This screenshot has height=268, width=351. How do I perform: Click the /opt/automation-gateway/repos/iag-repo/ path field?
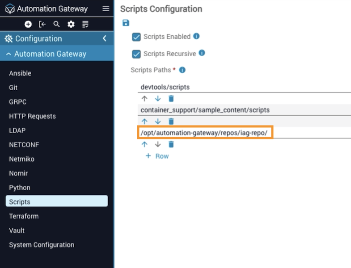204,133
